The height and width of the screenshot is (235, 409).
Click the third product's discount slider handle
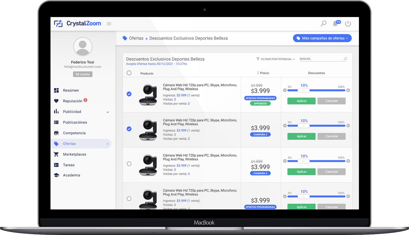coord(304,161)
